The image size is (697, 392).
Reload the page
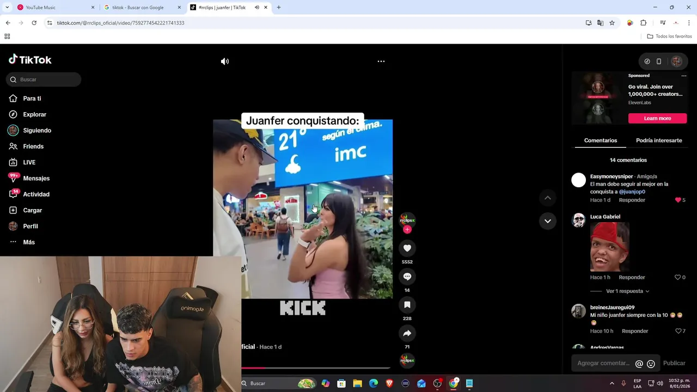34,23
